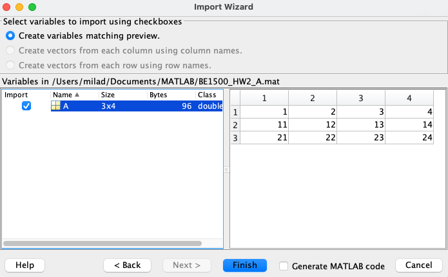Click preview cell with value 22
This screenshot has height=277, width=448.
(x=313, y=138)
